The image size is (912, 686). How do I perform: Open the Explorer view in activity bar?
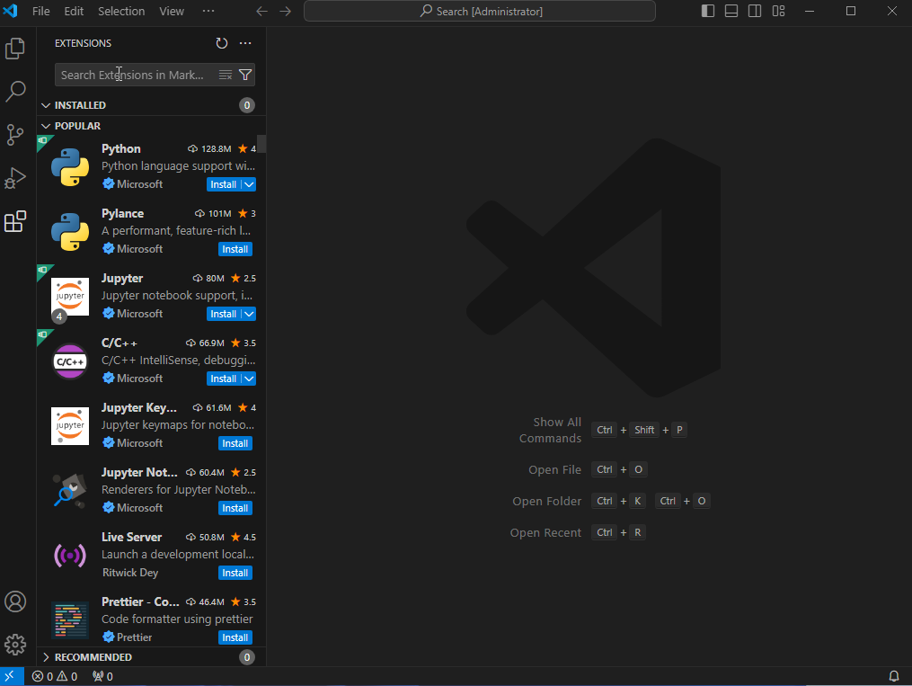pos(15,49)
